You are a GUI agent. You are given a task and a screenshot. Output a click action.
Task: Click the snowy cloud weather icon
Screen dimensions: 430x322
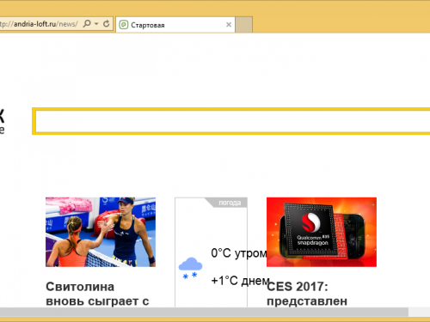coord(190,268)
